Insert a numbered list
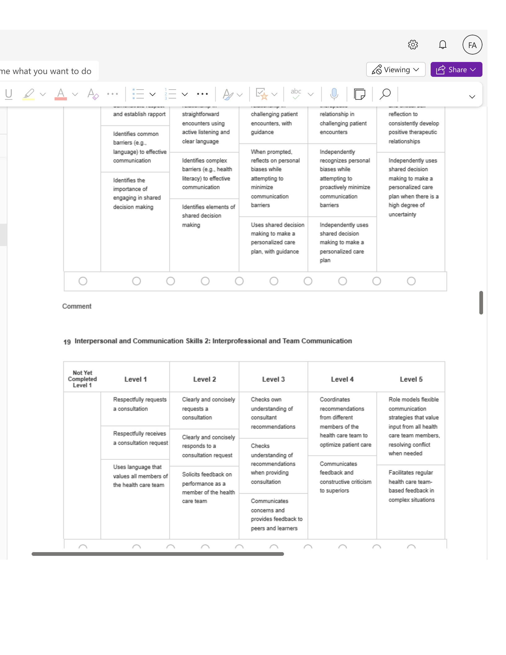The image size is (506, 655). pyautogui.click(x=170, y=94)
